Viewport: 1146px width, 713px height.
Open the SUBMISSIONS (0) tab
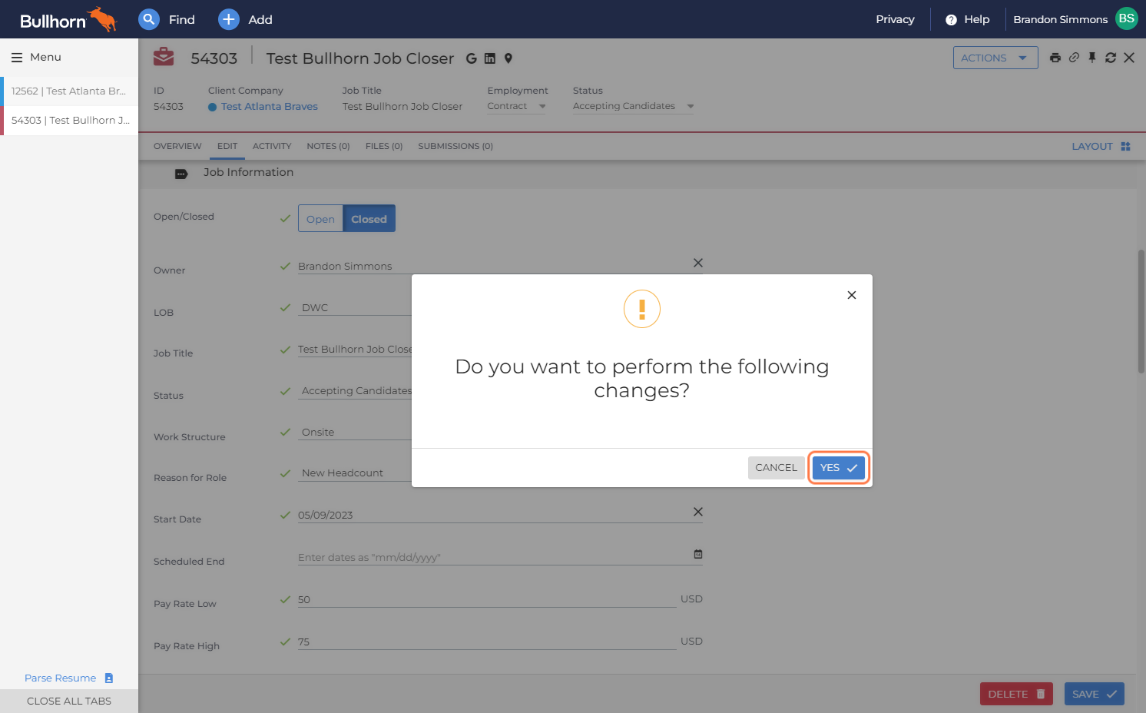[x=455, y=146]
